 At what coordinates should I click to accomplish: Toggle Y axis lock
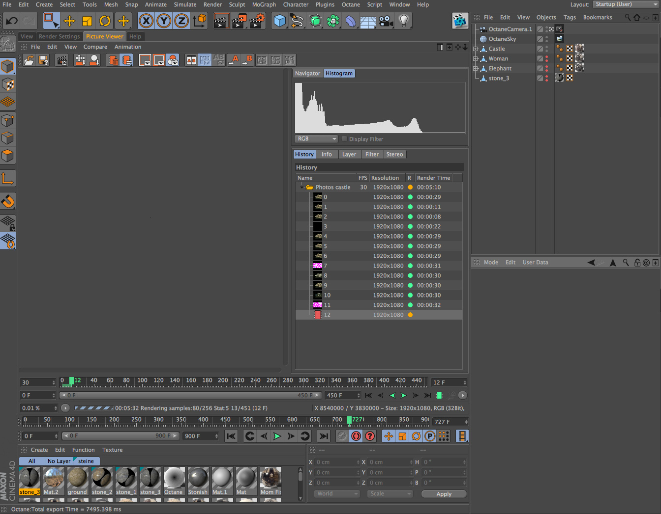pos(164,21)
